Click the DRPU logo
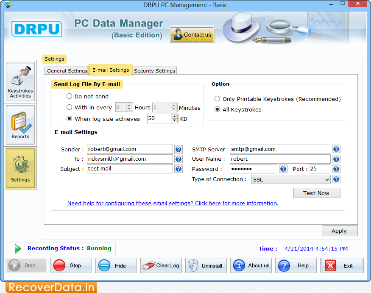Viewport: 371px width, 293px height. (x=37, y=29)
